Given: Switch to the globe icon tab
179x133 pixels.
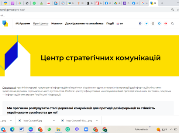Looking at the screenshot, I should [x=27, y=3].
